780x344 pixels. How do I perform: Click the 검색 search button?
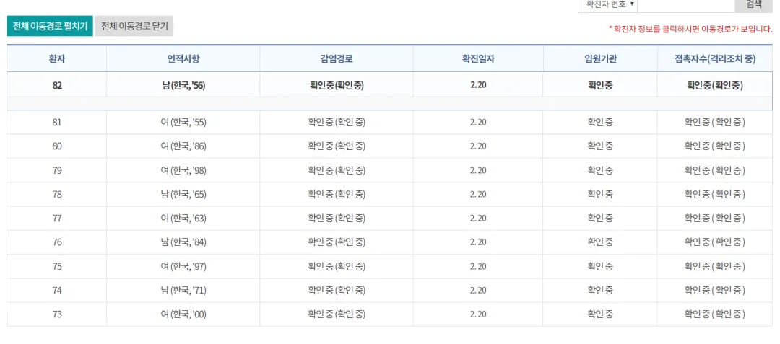[753, 4]
